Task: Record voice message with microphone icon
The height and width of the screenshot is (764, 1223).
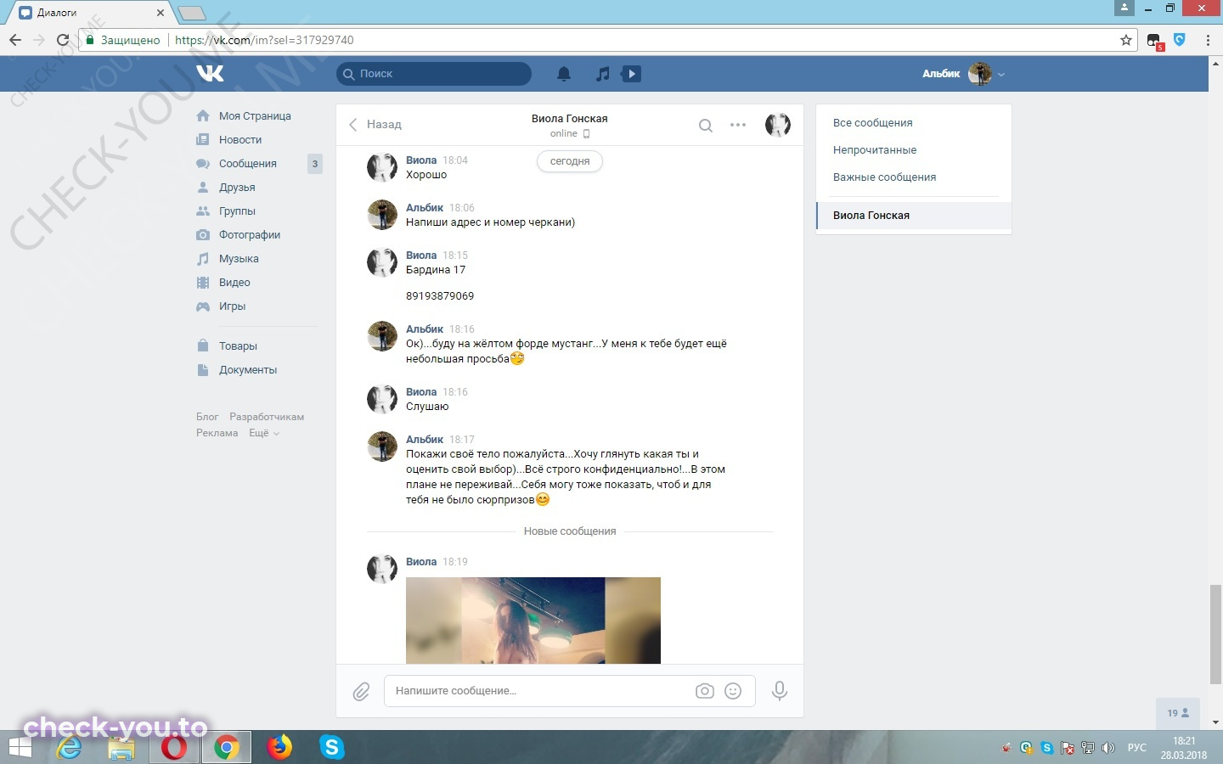Action: coord(779,691)
